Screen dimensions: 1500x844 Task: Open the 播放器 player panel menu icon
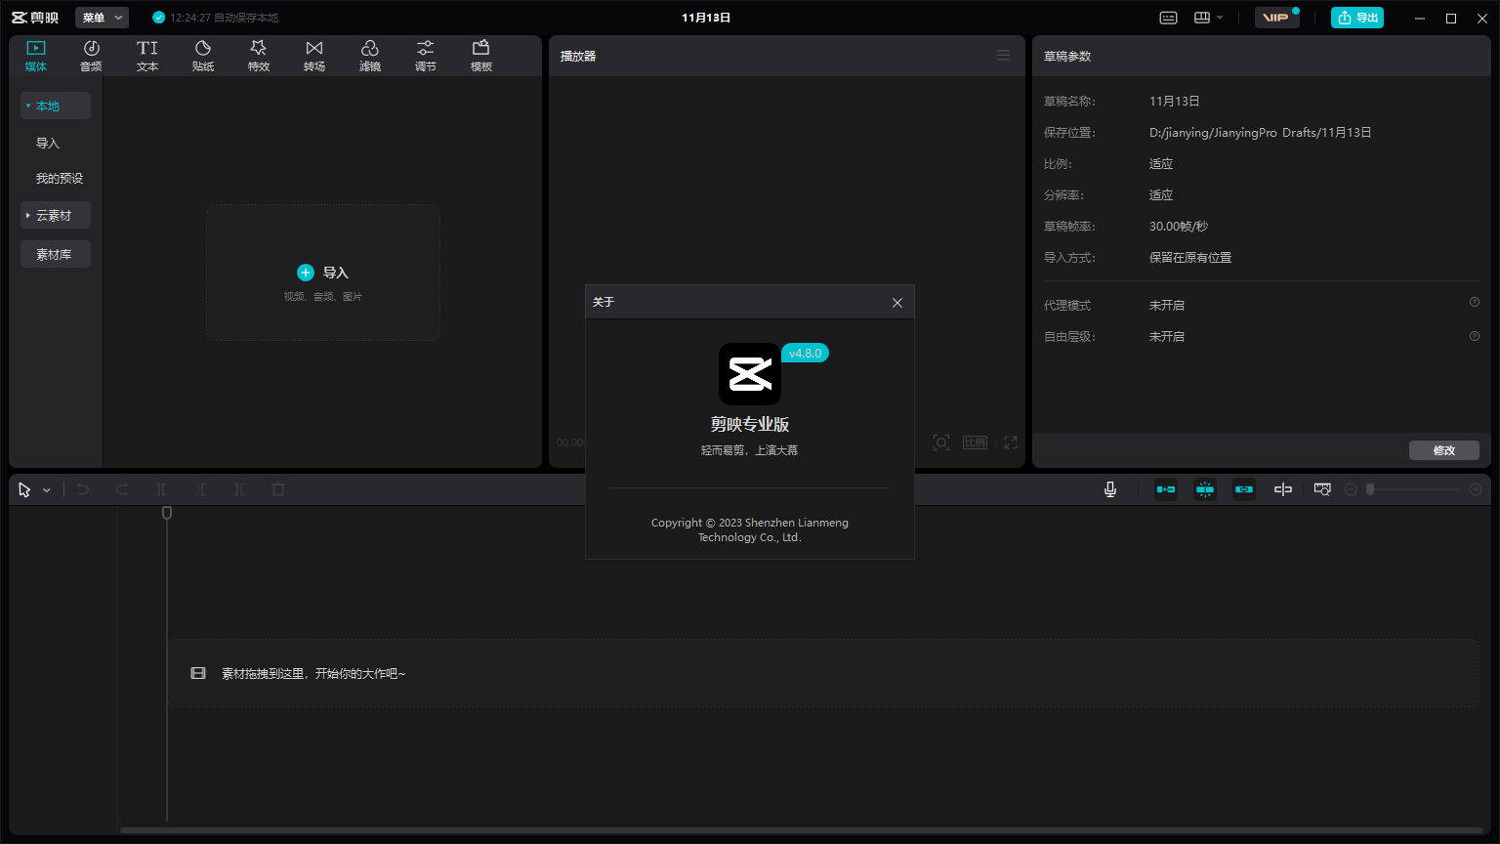coord(1003,56)
